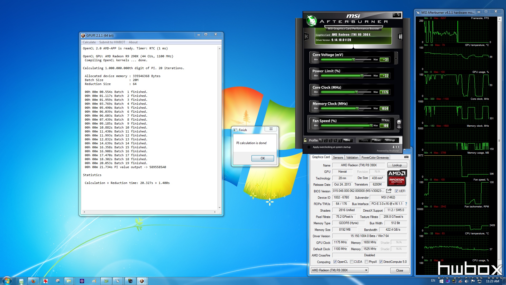Expand the GPU profile dropdown selector
Screen dimensions: 506x285
365,270
